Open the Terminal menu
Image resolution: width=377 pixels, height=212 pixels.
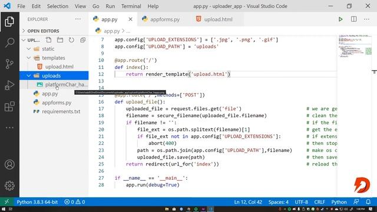click(131, 6)
